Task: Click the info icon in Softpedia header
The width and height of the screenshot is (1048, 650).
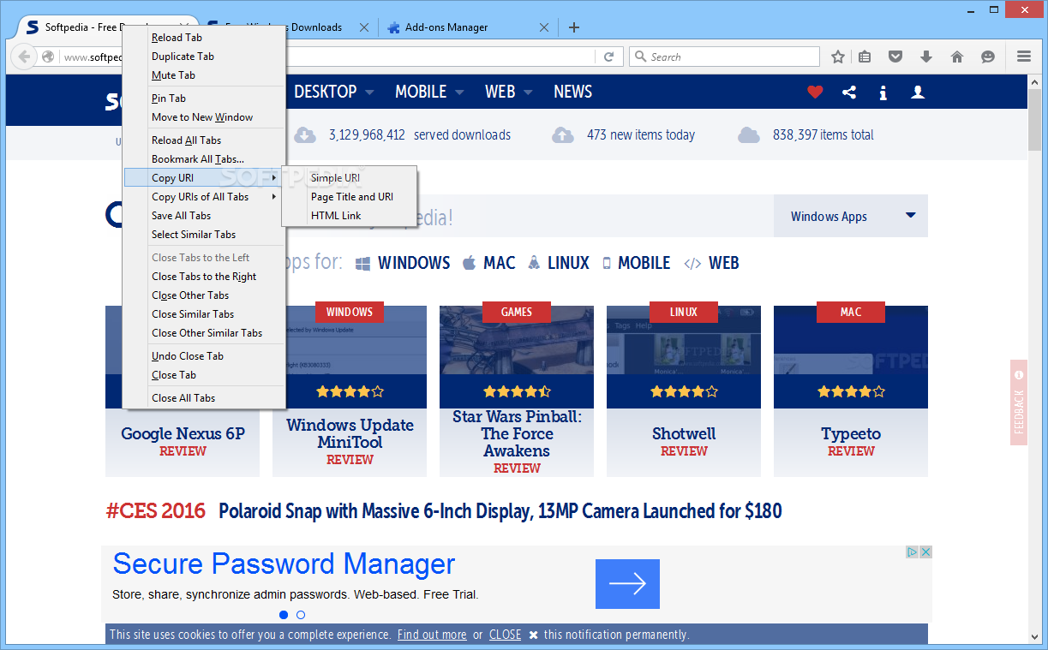Action: [883, 92]
